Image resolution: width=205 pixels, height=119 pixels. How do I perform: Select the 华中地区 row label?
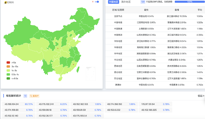point(118,53)
